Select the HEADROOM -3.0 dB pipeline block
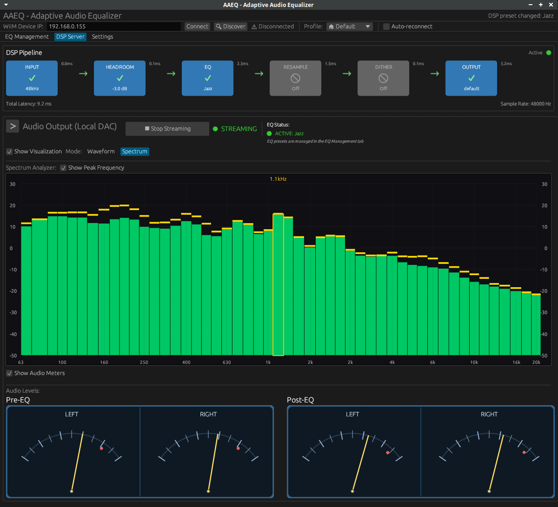The width and height of the screenshot is (558, 507). coord(120,78)
